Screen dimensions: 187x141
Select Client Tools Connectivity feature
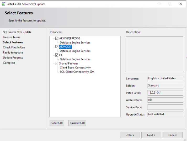[x=75, y=67]
